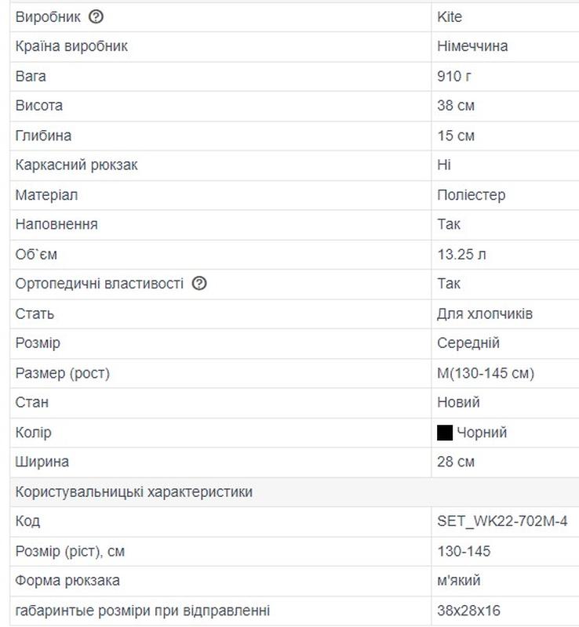Click the 38x28x16 shipping dimensions value

[468, 611]
